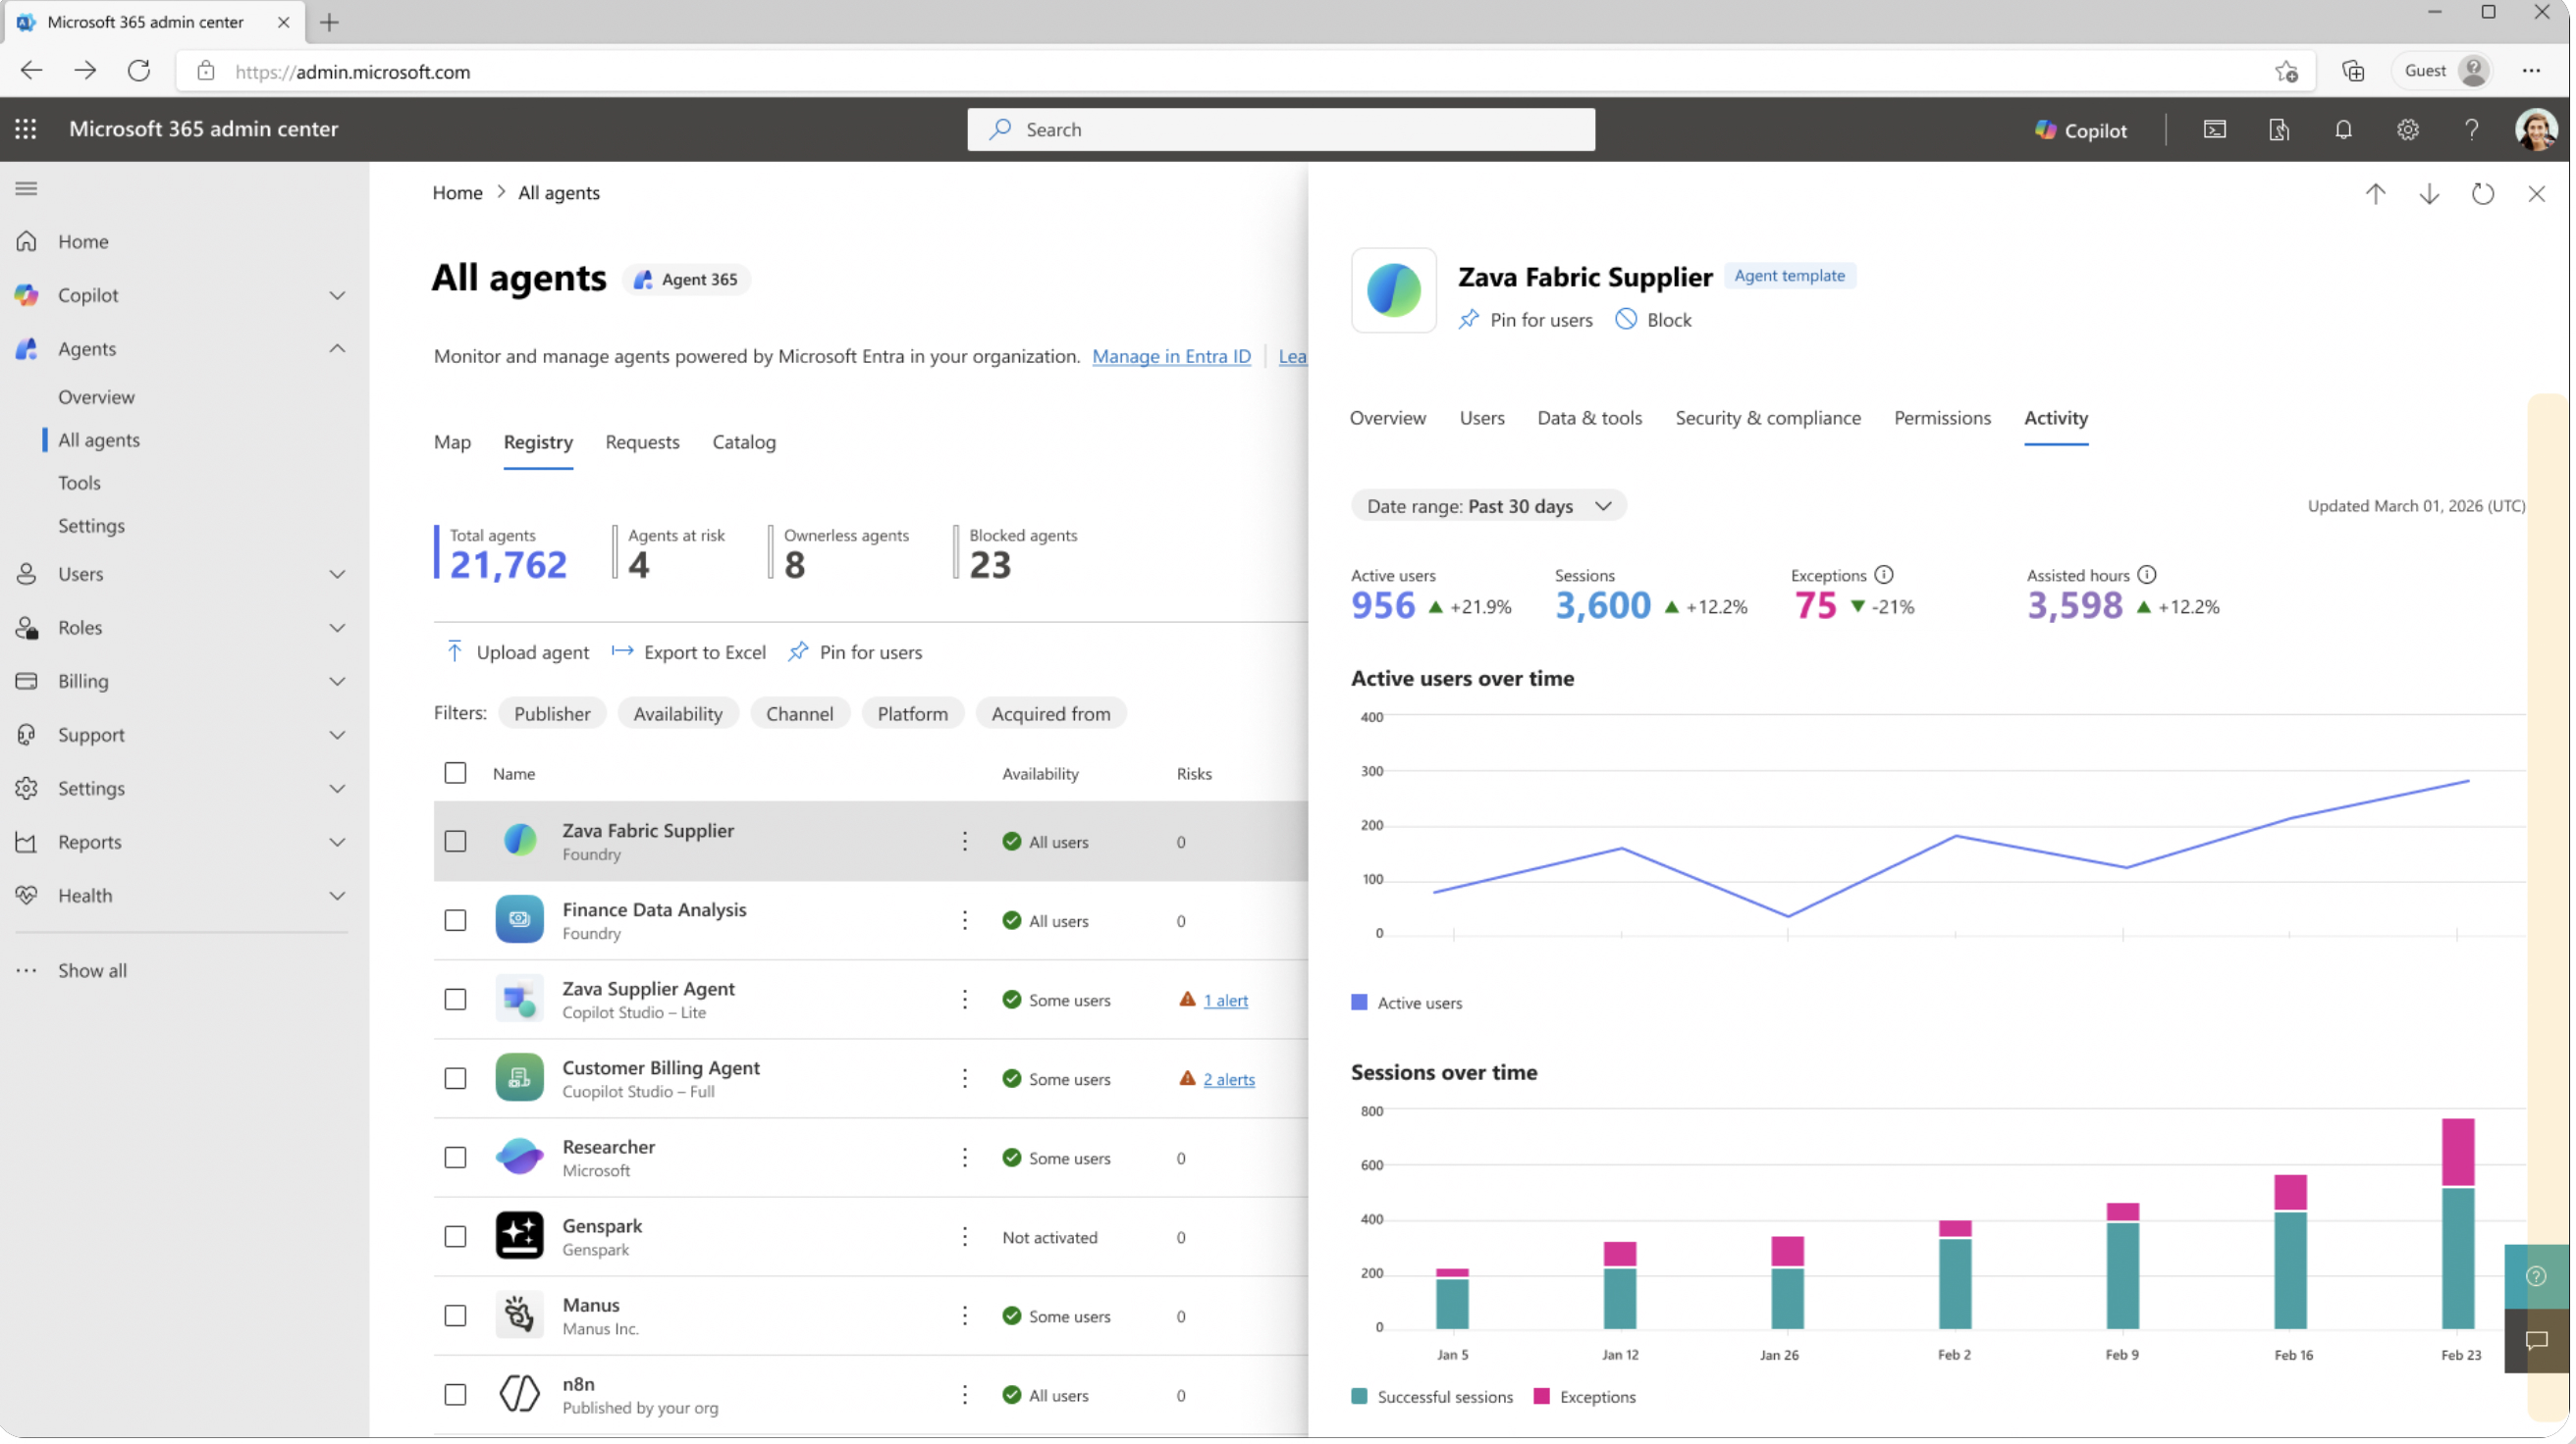
Task: Open the floating feedback chat button
Action: tap(2536, 1341)
